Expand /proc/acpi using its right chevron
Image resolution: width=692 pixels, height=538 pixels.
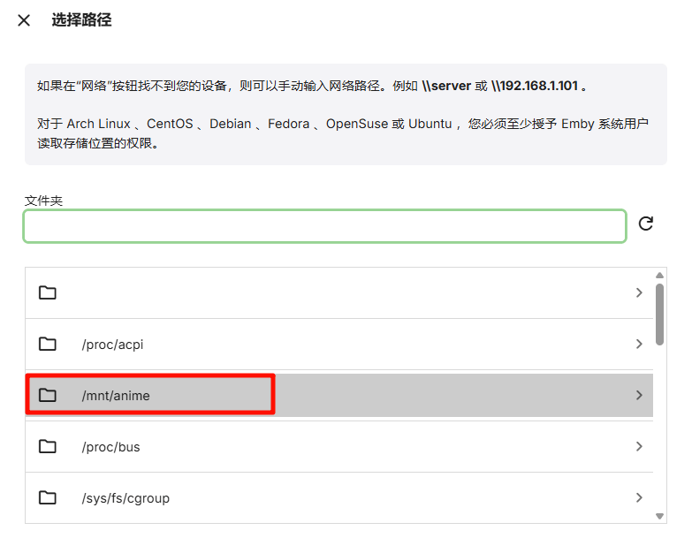coord(639,344)
